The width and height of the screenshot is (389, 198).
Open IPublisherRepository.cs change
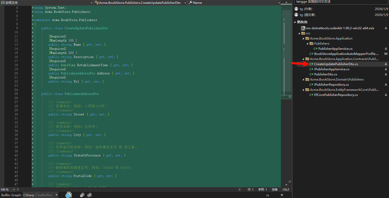pyautogui.click(x=331, y=85)
